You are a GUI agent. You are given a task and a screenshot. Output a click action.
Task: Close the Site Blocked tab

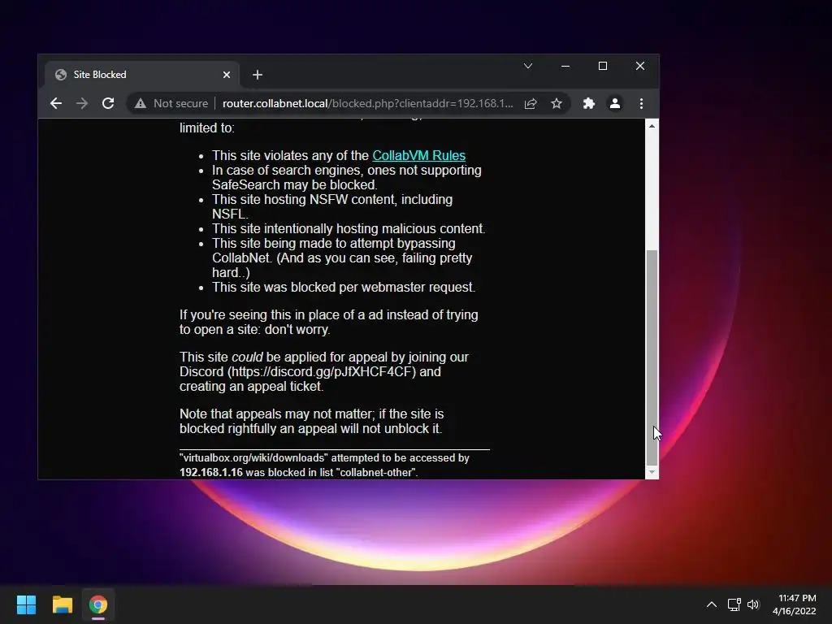(227, 75)
